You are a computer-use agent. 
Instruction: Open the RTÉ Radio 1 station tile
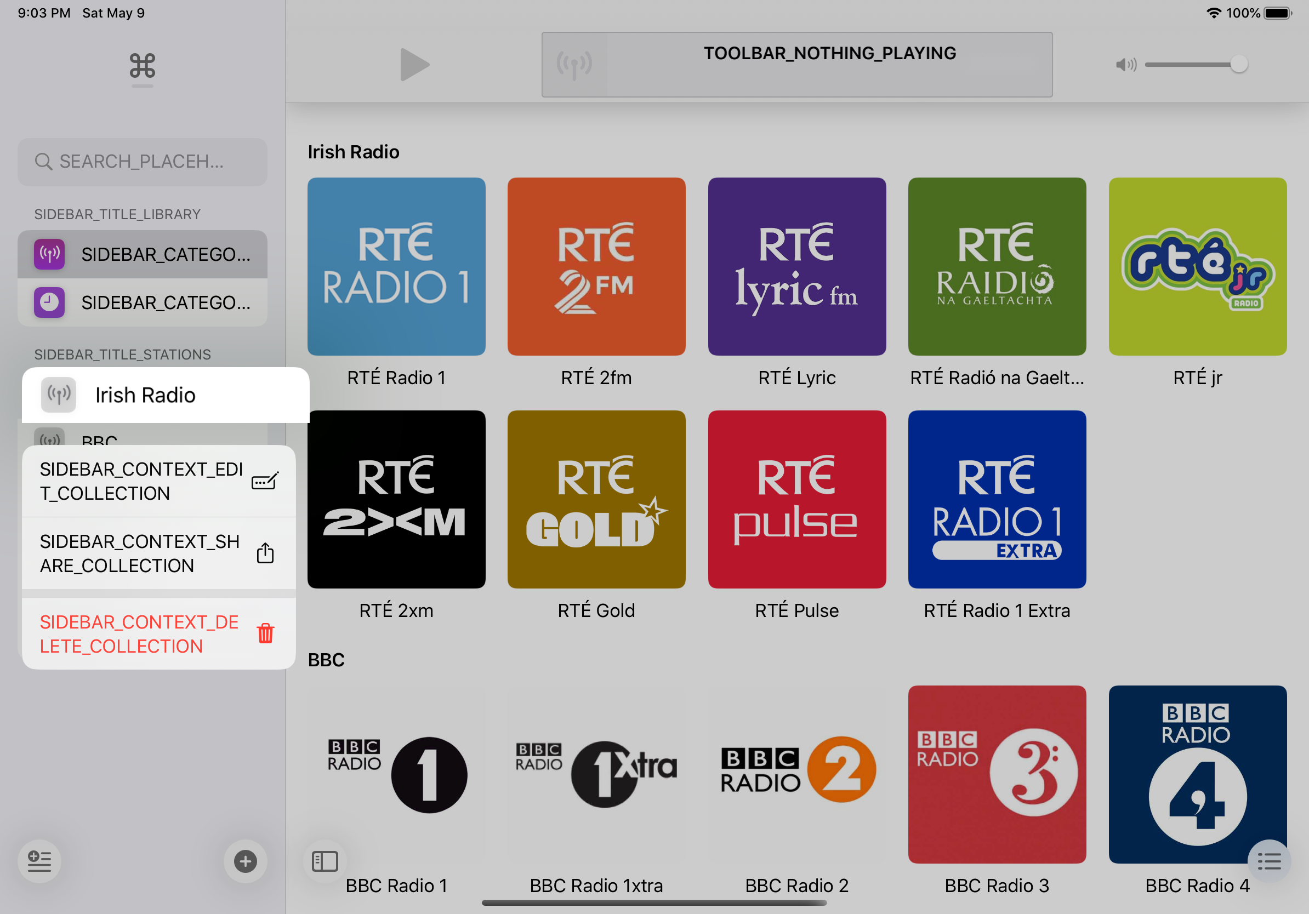pyautogui.click(x=396, y=267)
